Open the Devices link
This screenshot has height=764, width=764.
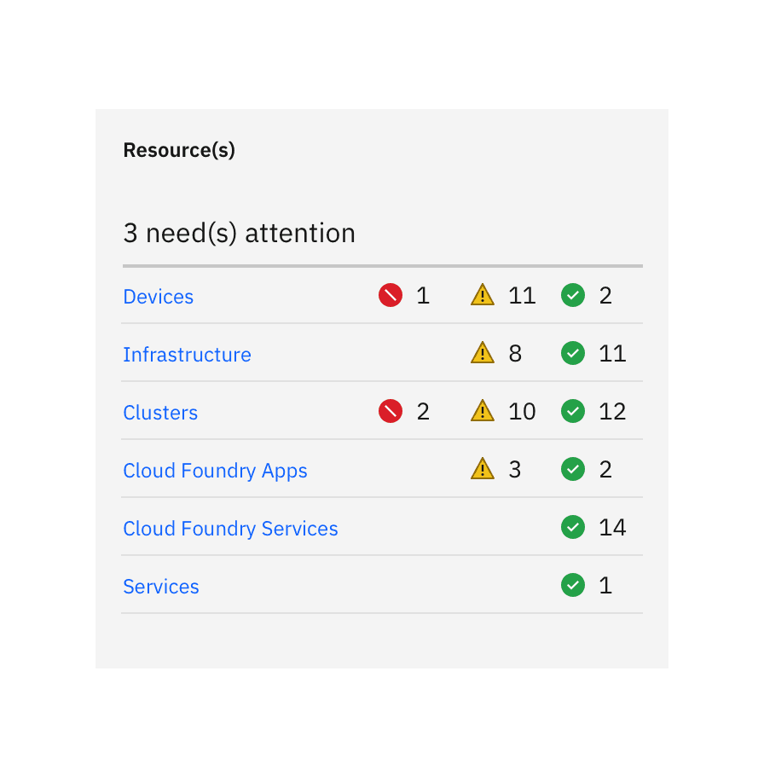point(159,297)
